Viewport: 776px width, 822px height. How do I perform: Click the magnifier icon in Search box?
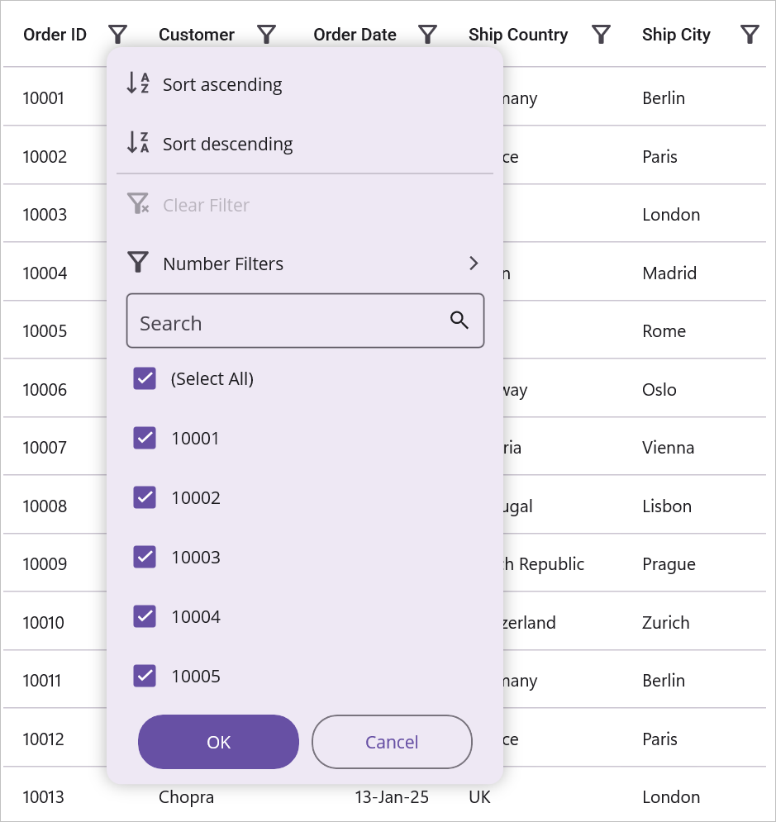coord(459,320)
